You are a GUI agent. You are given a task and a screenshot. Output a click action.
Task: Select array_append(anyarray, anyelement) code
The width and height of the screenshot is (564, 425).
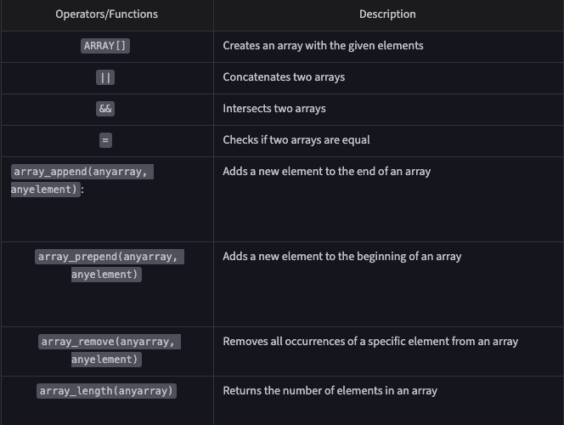pos(82,180)
